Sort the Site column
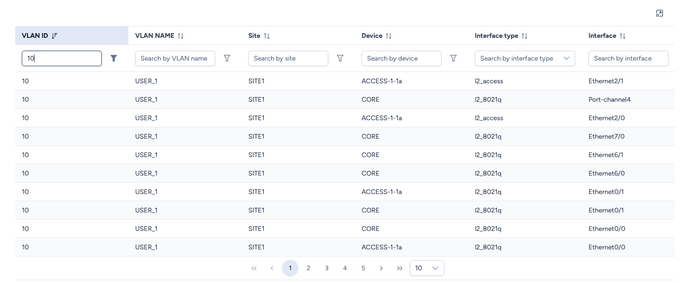The height and width of the screenshot is (283, 686). coord(267,36)
